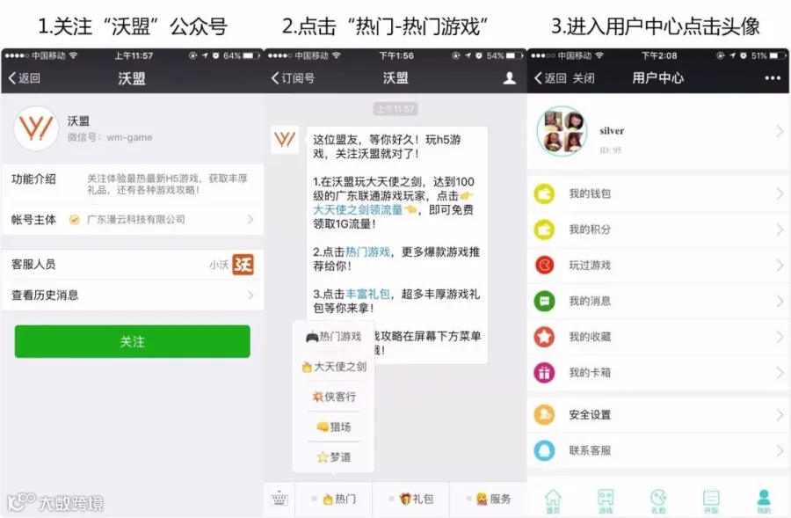
Task: Go to 开服 calendar tab
Action: coord(711,501)
